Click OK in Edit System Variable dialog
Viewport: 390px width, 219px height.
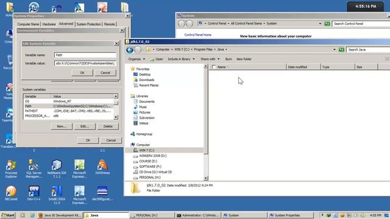[82, 73]
